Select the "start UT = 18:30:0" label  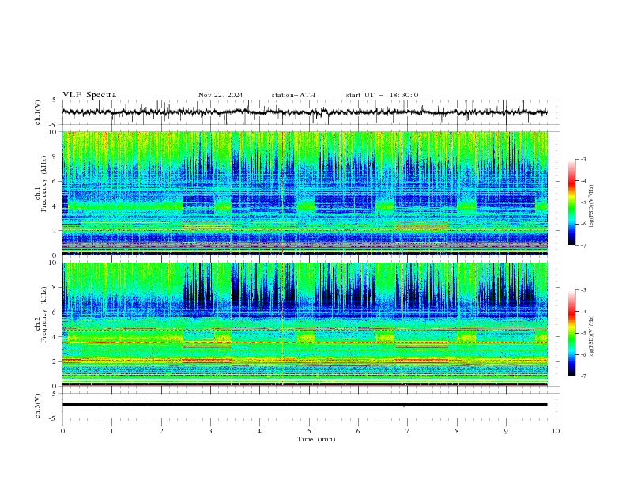[x=382, y=95]
